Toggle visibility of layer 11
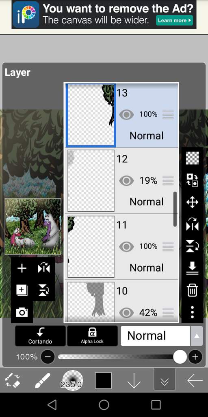 tap(126, 246)
